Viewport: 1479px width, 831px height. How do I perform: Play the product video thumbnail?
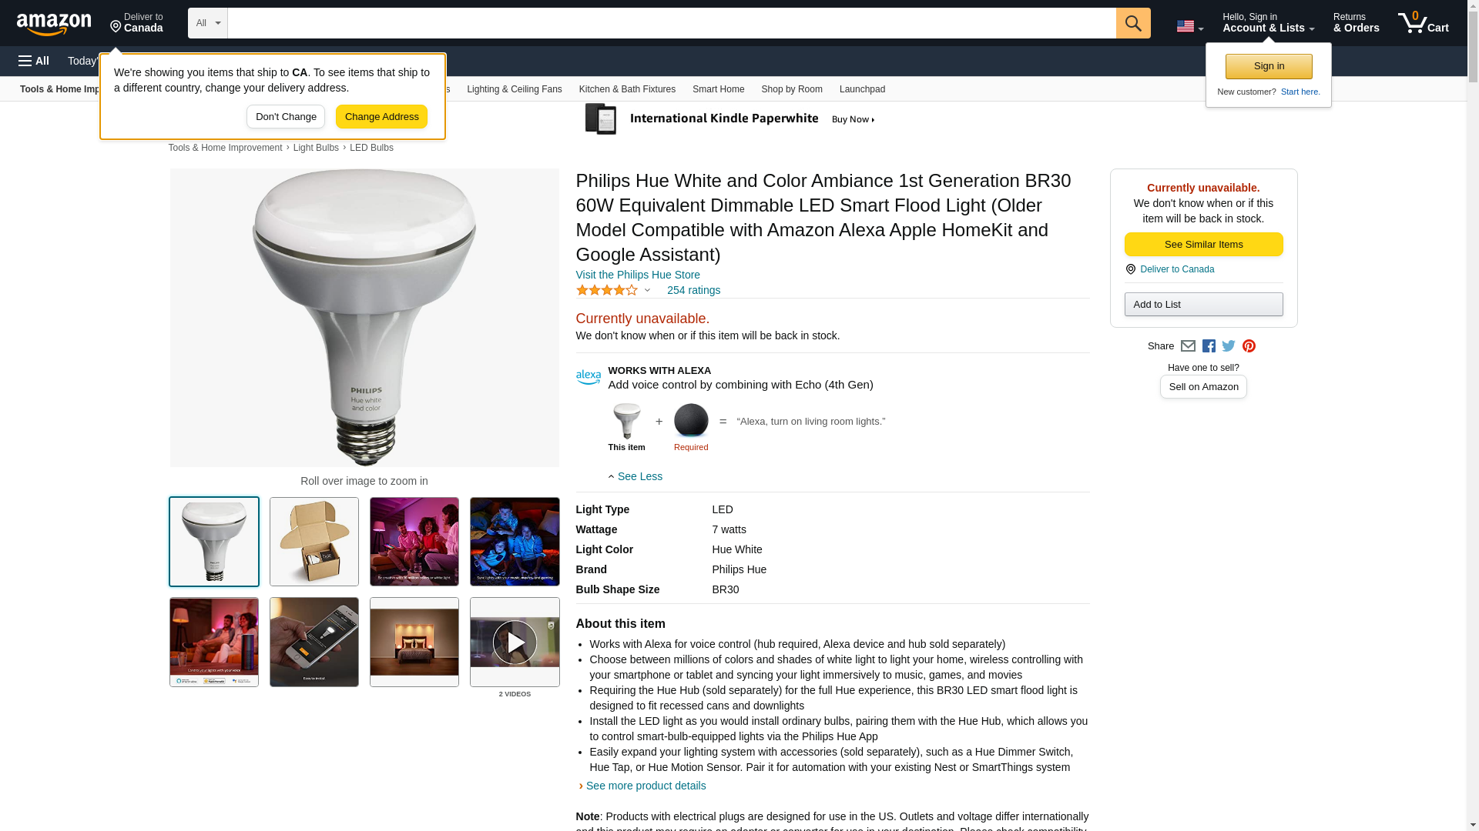pos(515,642)
